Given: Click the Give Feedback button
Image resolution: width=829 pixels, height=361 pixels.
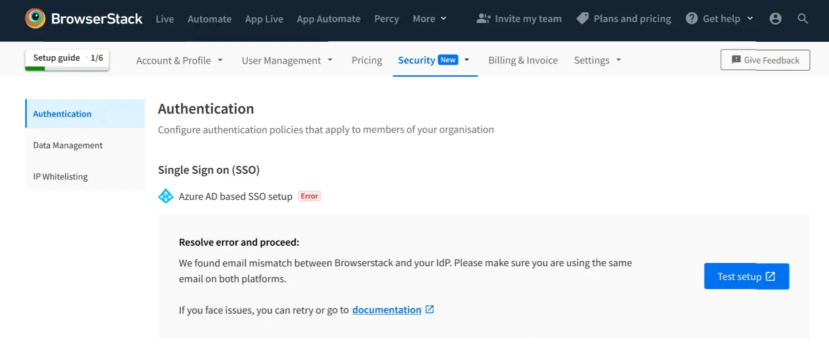Looking at the screenshot, I should click(765, 60).
